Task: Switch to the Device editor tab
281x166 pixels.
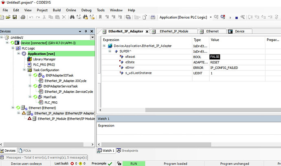Action: pyautogui.click(x=239, y=31)
